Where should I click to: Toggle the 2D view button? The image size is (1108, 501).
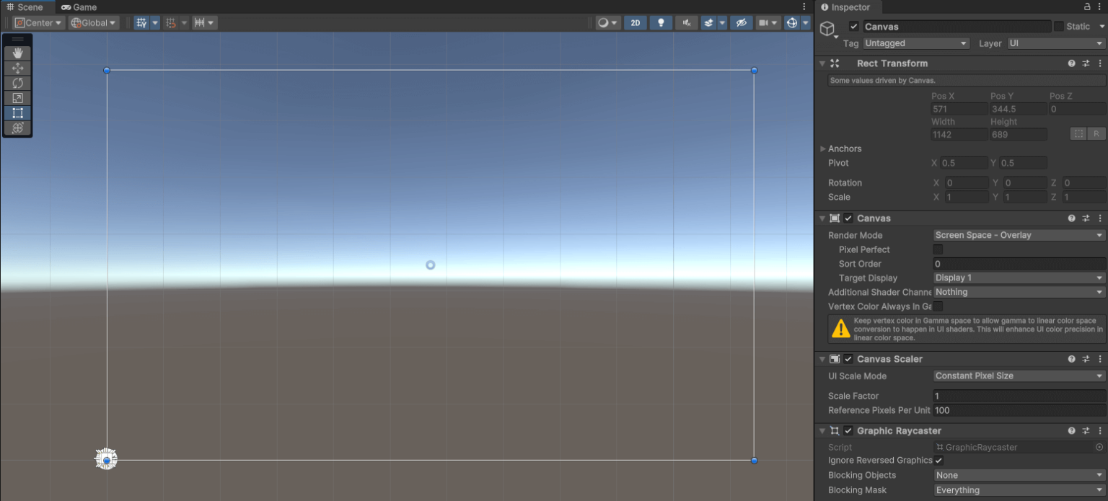point(635,23)
